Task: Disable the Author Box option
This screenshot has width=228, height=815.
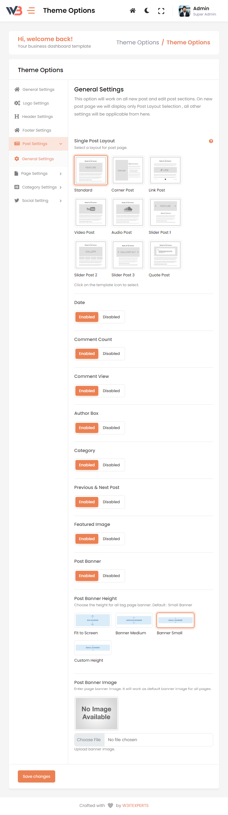Action: [x=111, y=428]
